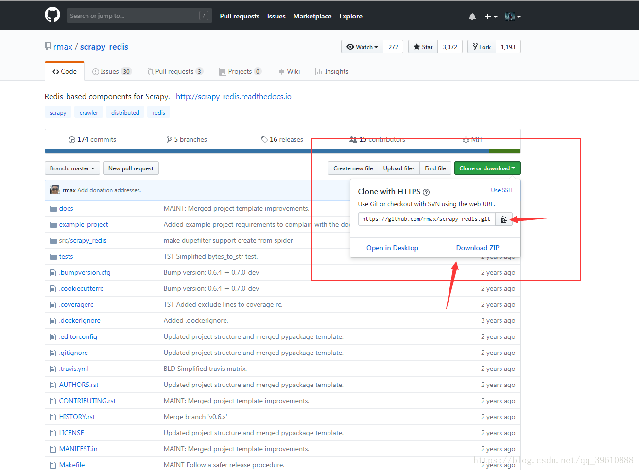This screenshot has width=639, height=470.
Task: Open the plus create-new menu
Action: [x=491, y=17]
